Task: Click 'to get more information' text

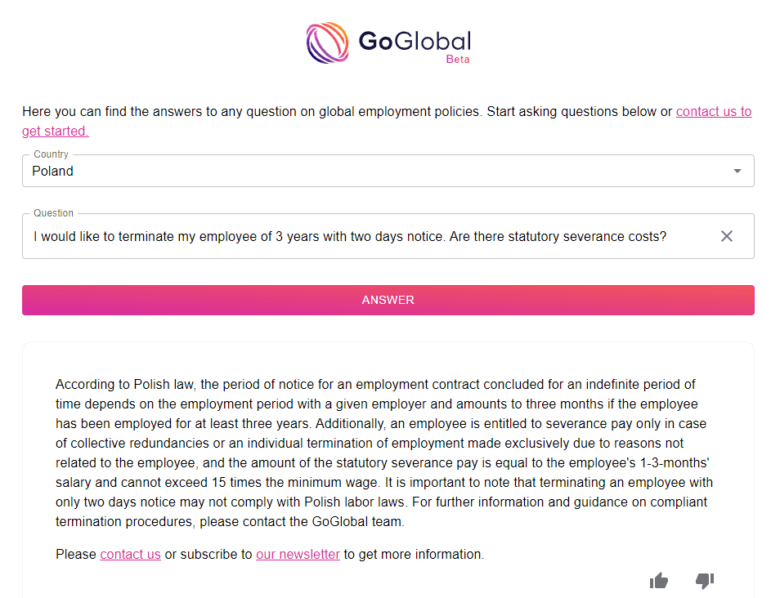Action: 414,554
